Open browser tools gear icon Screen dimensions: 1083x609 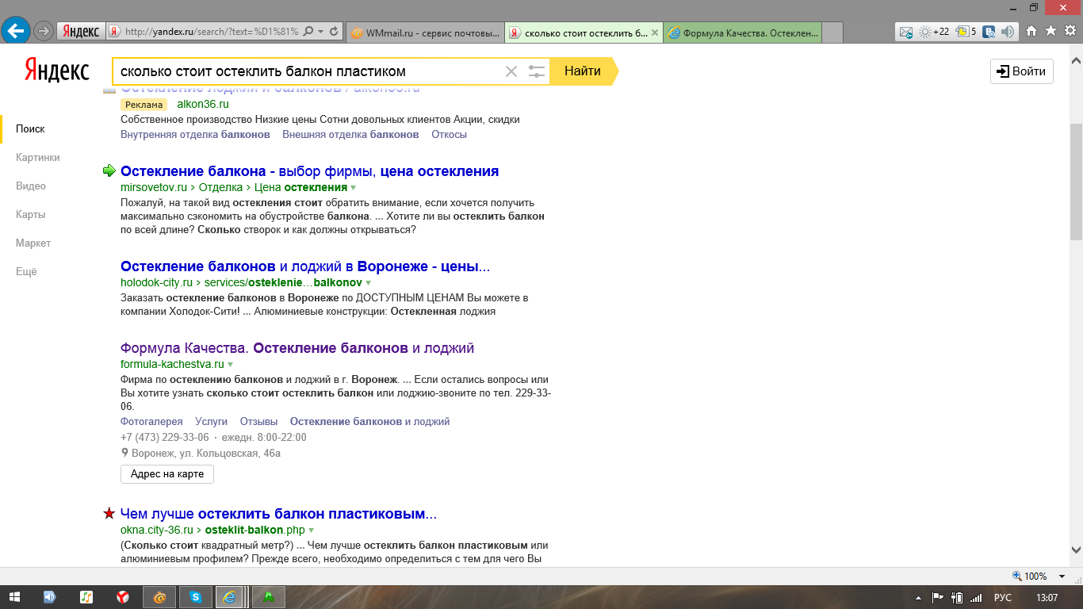[1070, 31]
